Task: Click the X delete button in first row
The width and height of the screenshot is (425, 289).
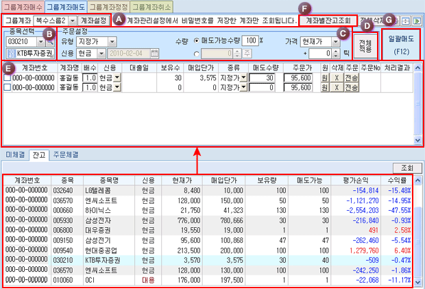Action: pyautogui.click(x=337, y=78)
